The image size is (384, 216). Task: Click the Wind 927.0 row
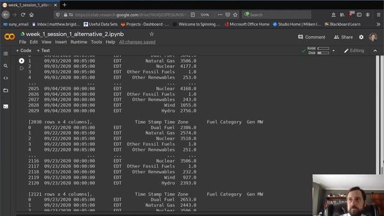point(112,178)
